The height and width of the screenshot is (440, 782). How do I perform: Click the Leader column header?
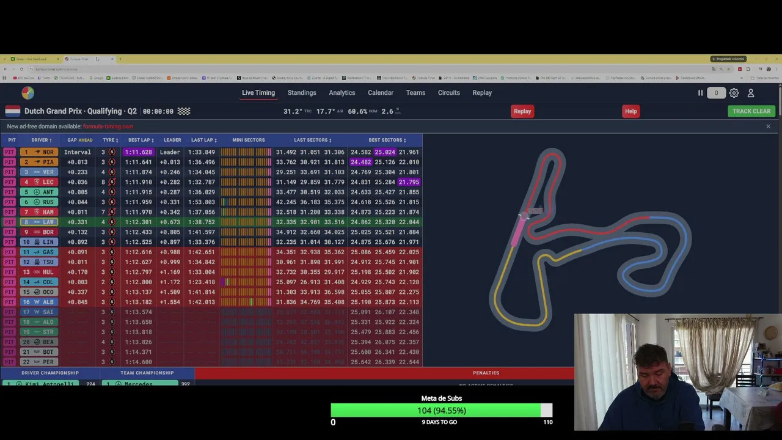[172, 140]
